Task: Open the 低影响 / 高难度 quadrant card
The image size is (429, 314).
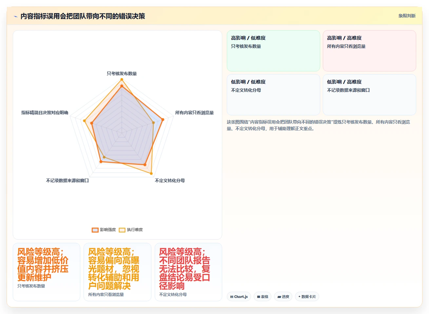Action: 369,95
